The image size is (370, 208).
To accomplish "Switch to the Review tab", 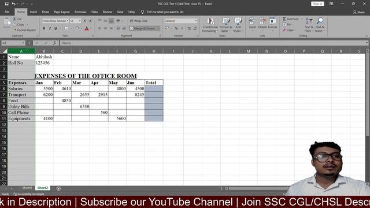I will 107,12.
